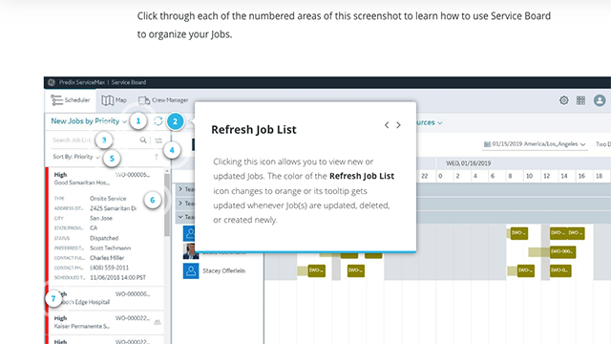Viewport: 611px width, 344px height.
Task: Go to previous tip in Refresh Job List popup
Action: tap(387, 125)
